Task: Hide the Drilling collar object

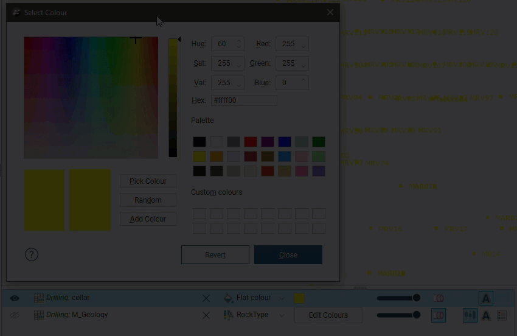Action: (15, 298)
